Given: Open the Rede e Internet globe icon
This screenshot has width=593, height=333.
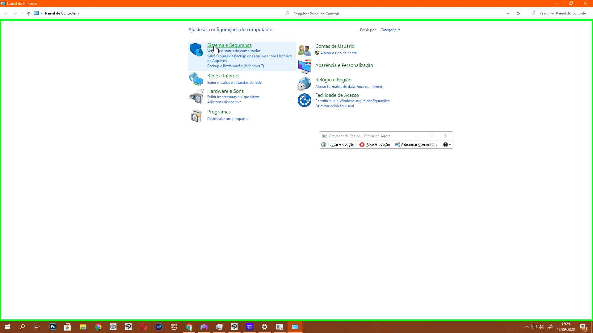Looking at the screenshot, I should (196, 79).
